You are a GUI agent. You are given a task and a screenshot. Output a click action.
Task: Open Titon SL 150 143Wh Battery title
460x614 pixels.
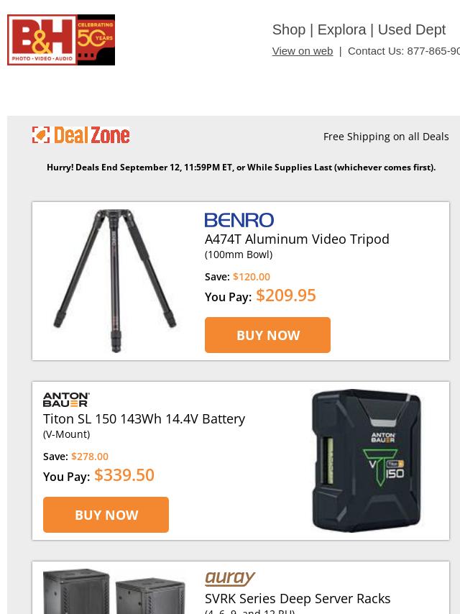click(144, 419)
